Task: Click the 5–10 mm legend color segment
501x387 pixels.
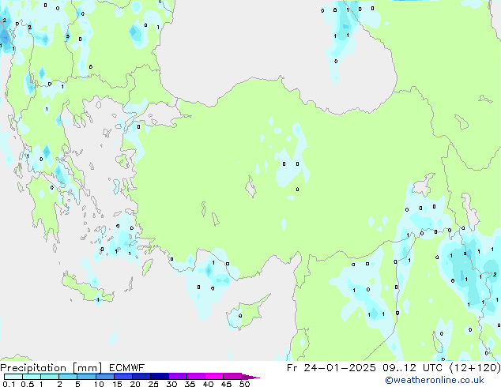Action: pyautogui.click(x=86, y=377)
